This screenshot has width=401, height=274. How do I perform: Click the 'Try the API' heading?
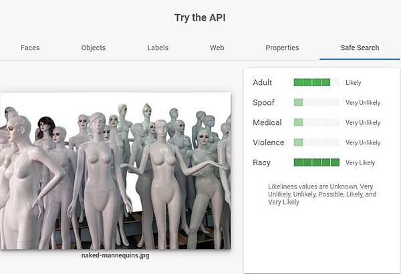click(x=200, y=17)
